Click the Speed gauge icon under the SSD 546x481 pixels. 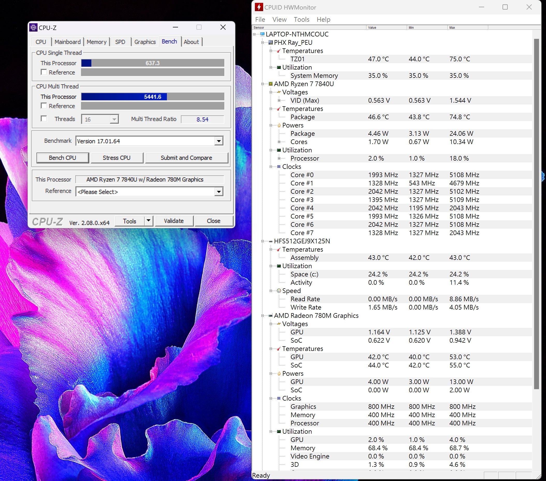click(x=279, y=291)
